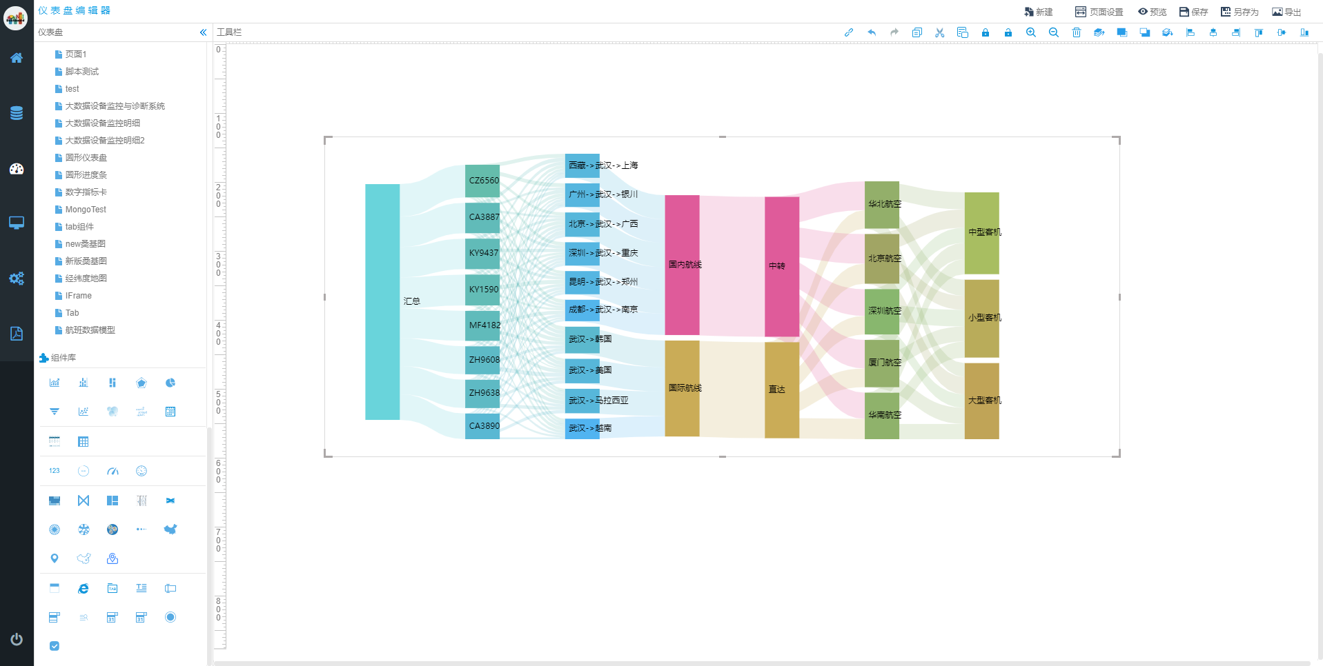Redo the last undone action
Screen dimensions: 1323x666
(894, 32)
